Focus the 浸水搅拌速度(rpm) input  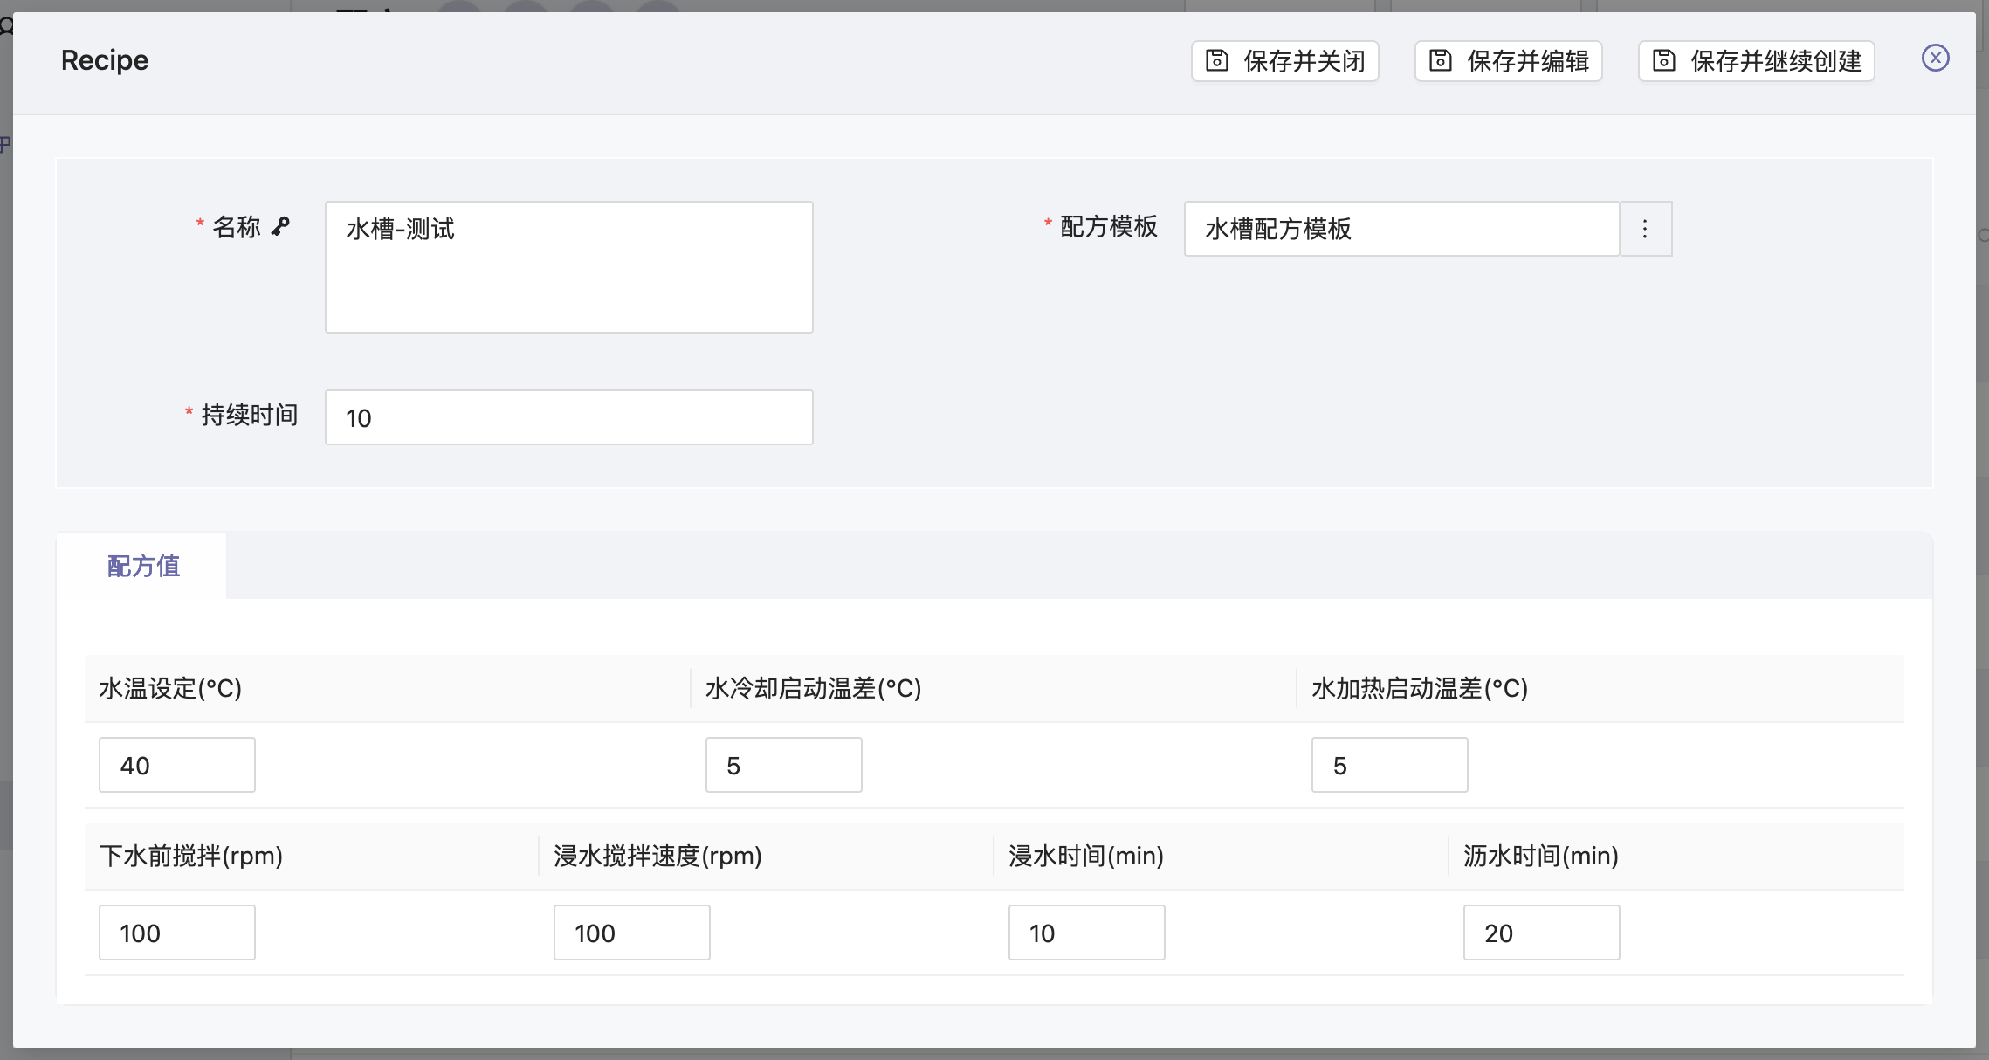click(631, 933)
